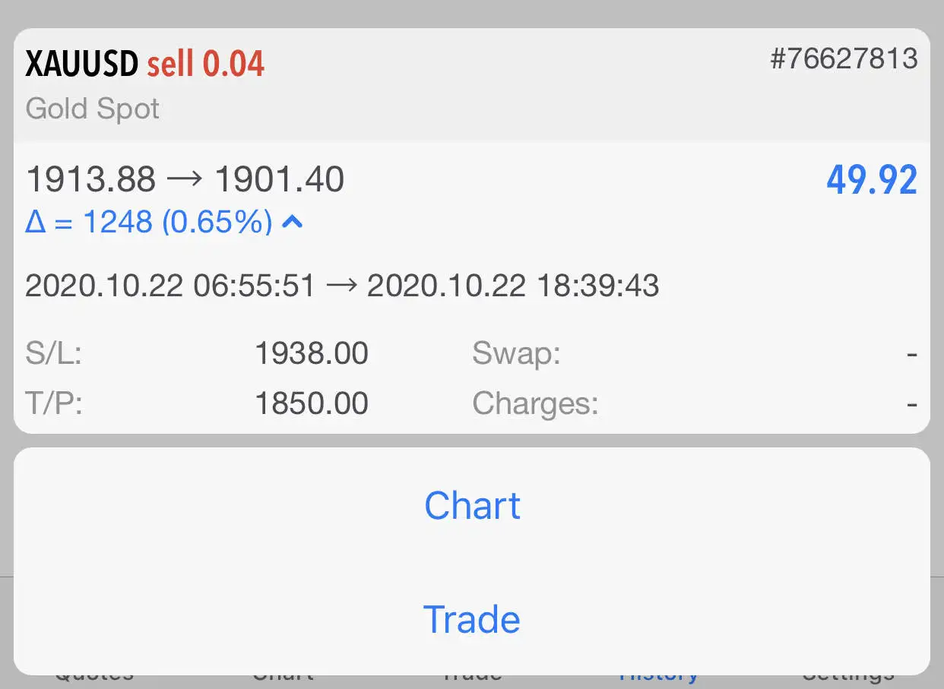Screen dimensions: 944x689
Task: Tap the T/P value 1850.00
Action: coord(312,403)
